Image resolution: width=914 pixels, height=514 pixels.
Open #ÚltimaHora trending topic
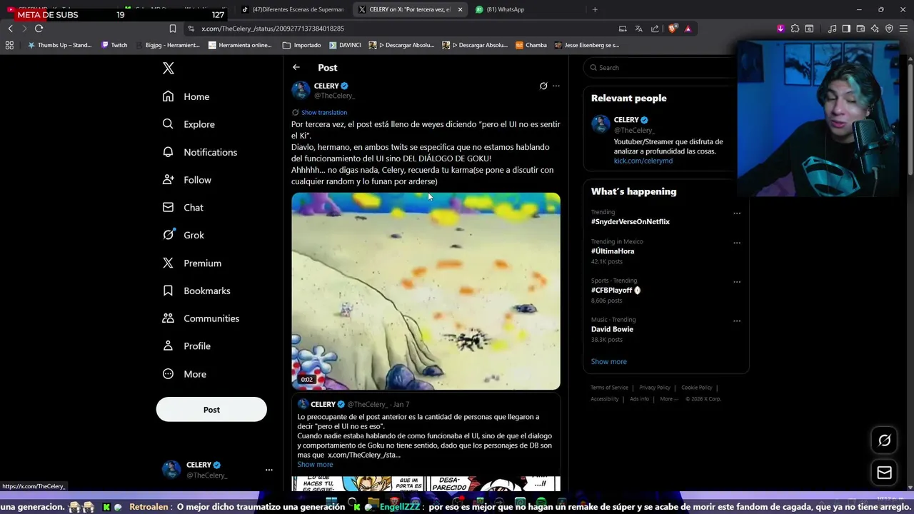tap(613, 251)
